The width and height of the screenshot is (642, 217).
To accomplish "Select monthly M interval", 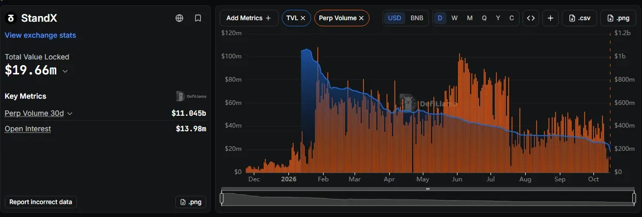I will tap(469, 18).
